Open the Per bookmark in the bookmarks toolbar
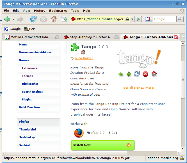 point(29,29)
